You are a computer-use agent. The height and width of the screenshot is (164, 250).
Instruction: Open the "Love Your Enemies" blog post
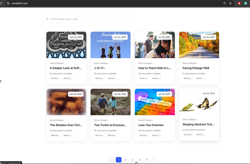(x=151, y=125)
